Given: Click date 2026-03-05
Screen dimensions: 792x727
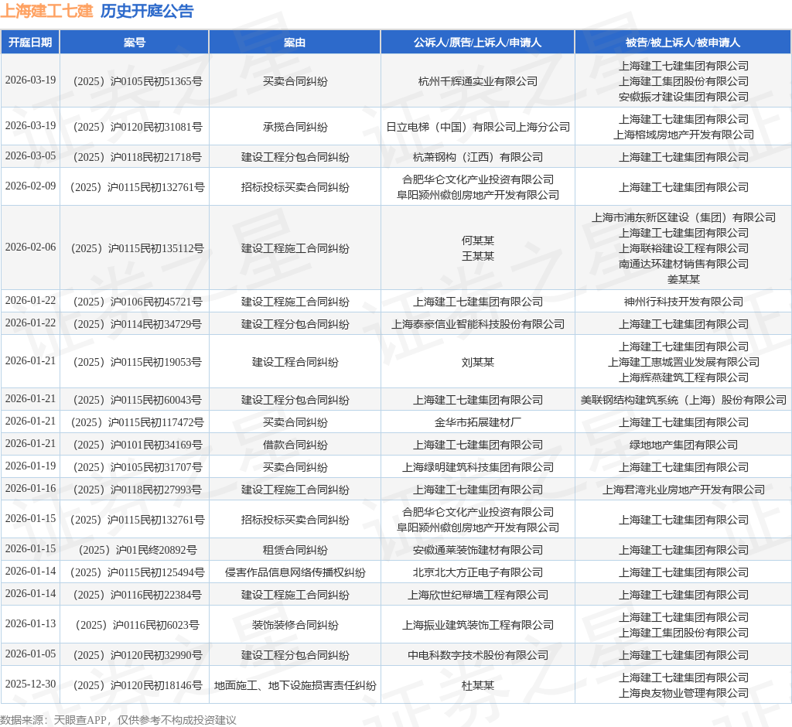Looking at the screenshot, I should pyautogui.click(x=30, y=155).
